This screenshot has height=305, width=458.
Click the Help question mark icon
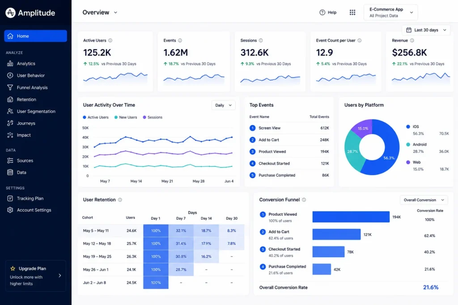tap(322, 12)
